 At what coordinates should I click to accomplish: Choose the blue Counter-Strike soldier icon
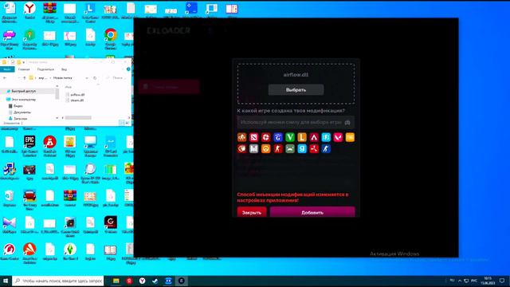click(x=326, y=149)
